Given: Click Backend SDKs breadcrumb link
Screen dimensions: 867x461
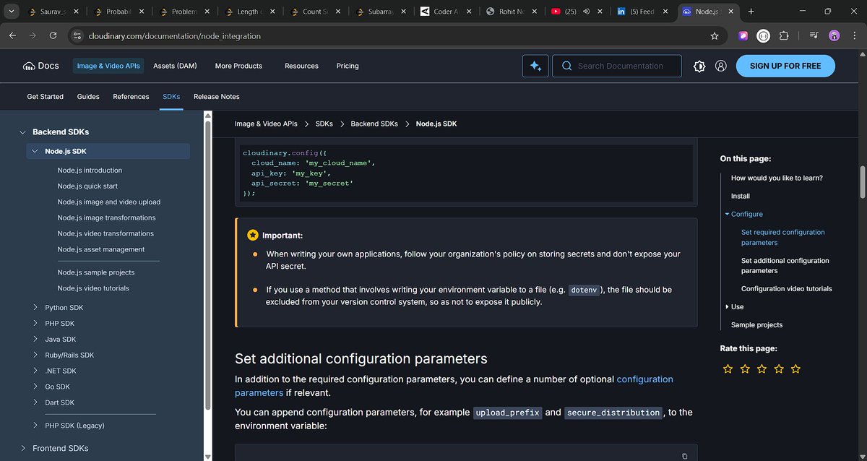Looking at the screenshot, I should coord(374,124).
